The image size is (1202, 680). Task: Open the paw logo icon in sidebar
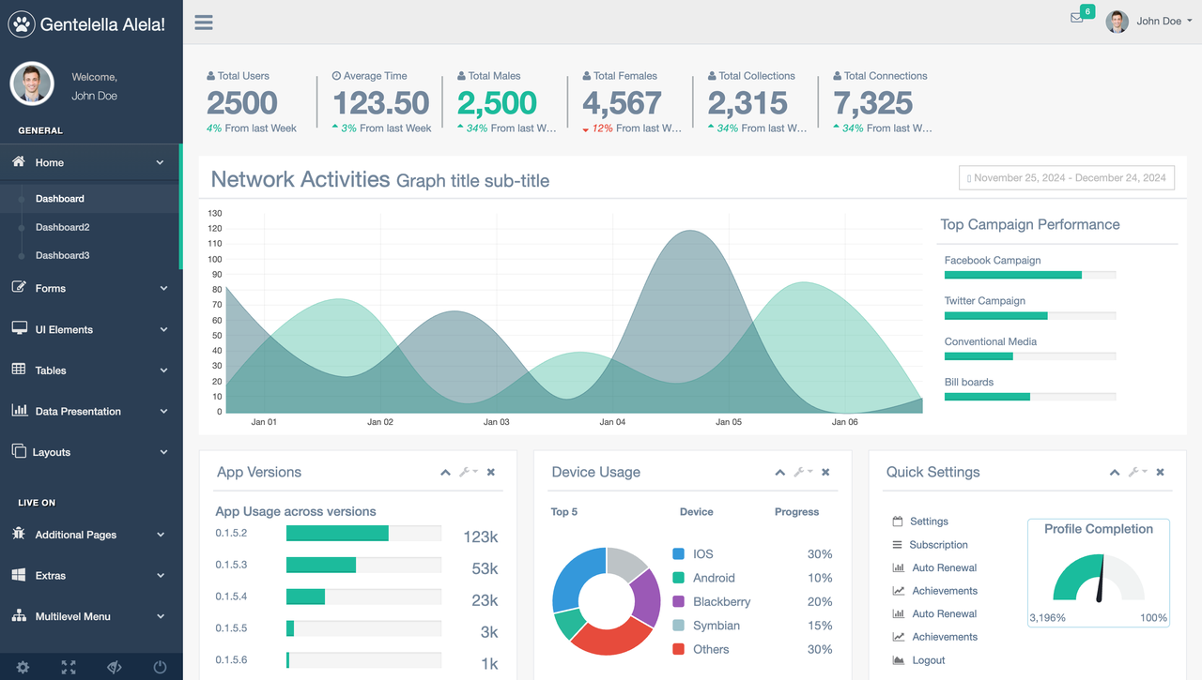pos(23,23)
